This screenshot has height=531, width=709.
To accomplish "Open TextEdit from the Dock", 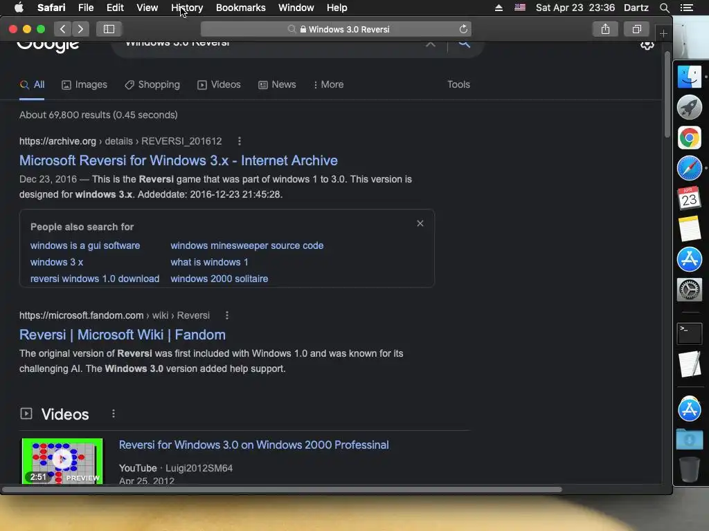I will pyautogui.click(x=689, y=364).
